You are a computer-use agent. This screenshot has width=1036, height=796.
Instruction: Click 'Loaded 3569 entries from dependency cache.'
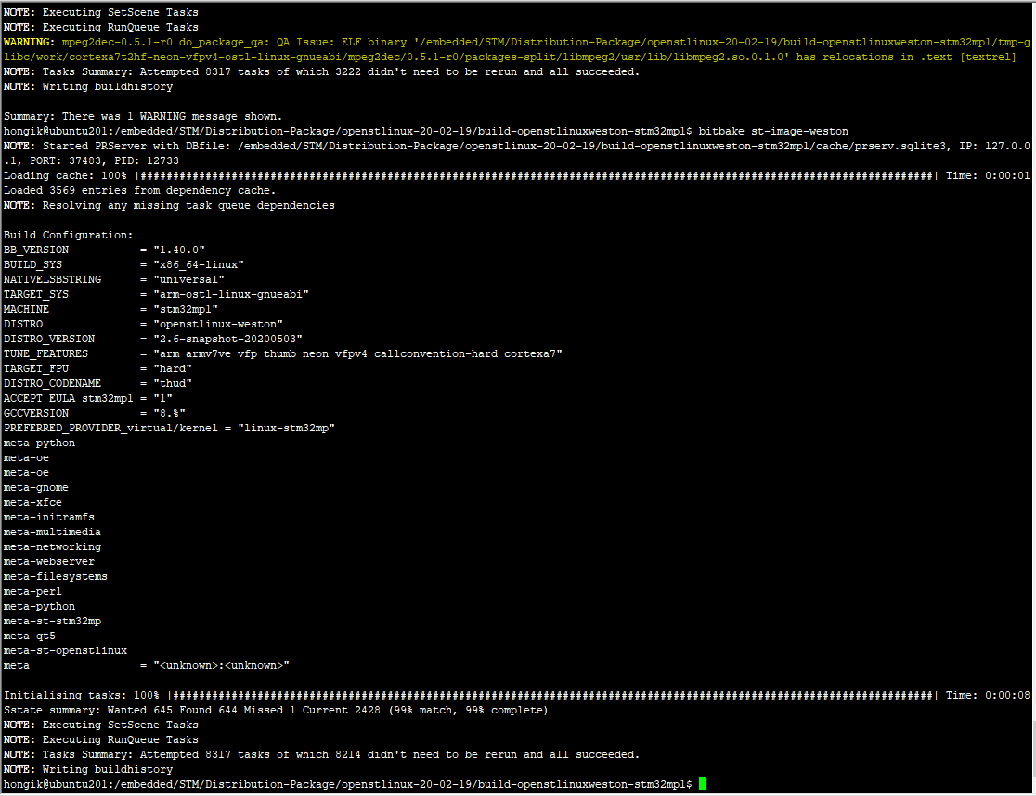139,191
